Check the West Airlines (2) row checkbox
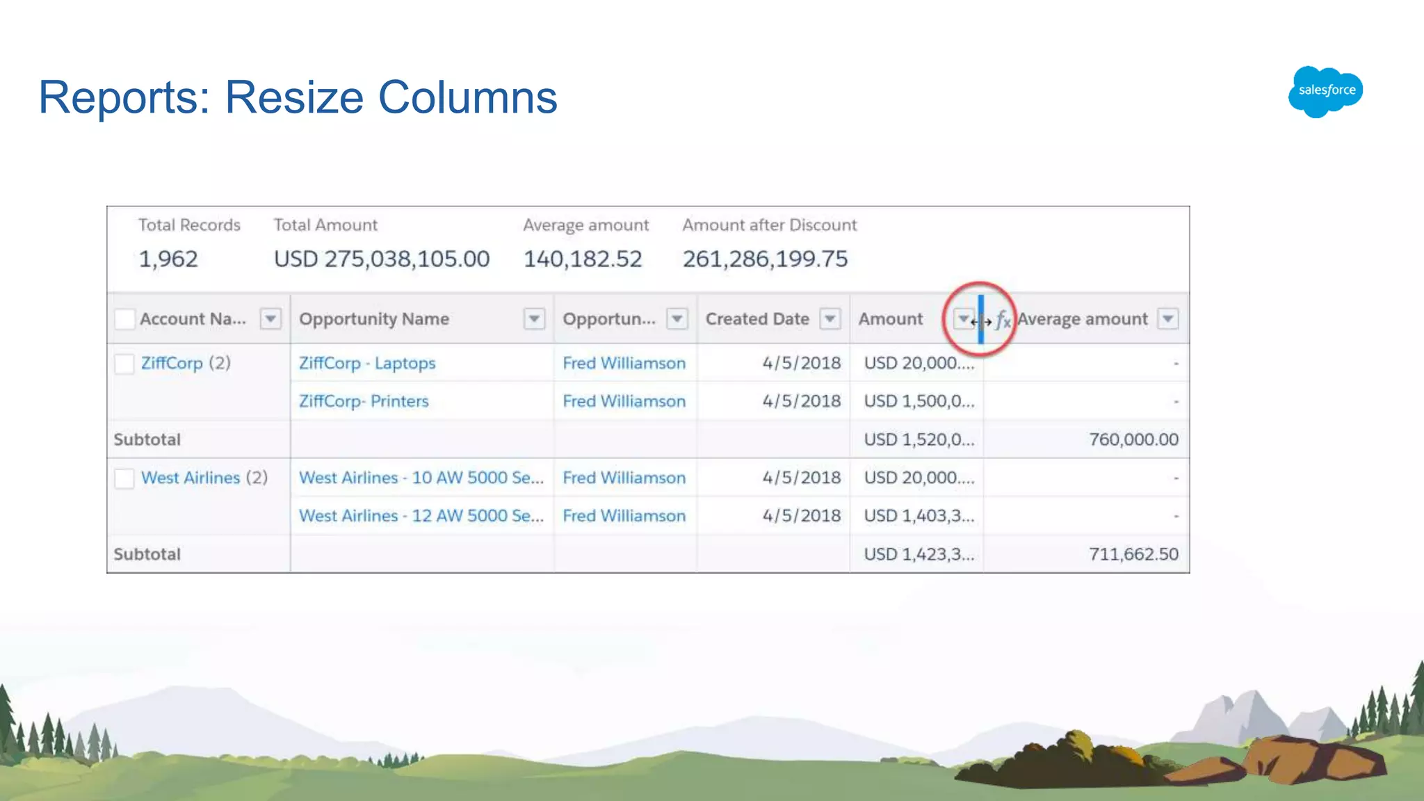 click(124, 478)
